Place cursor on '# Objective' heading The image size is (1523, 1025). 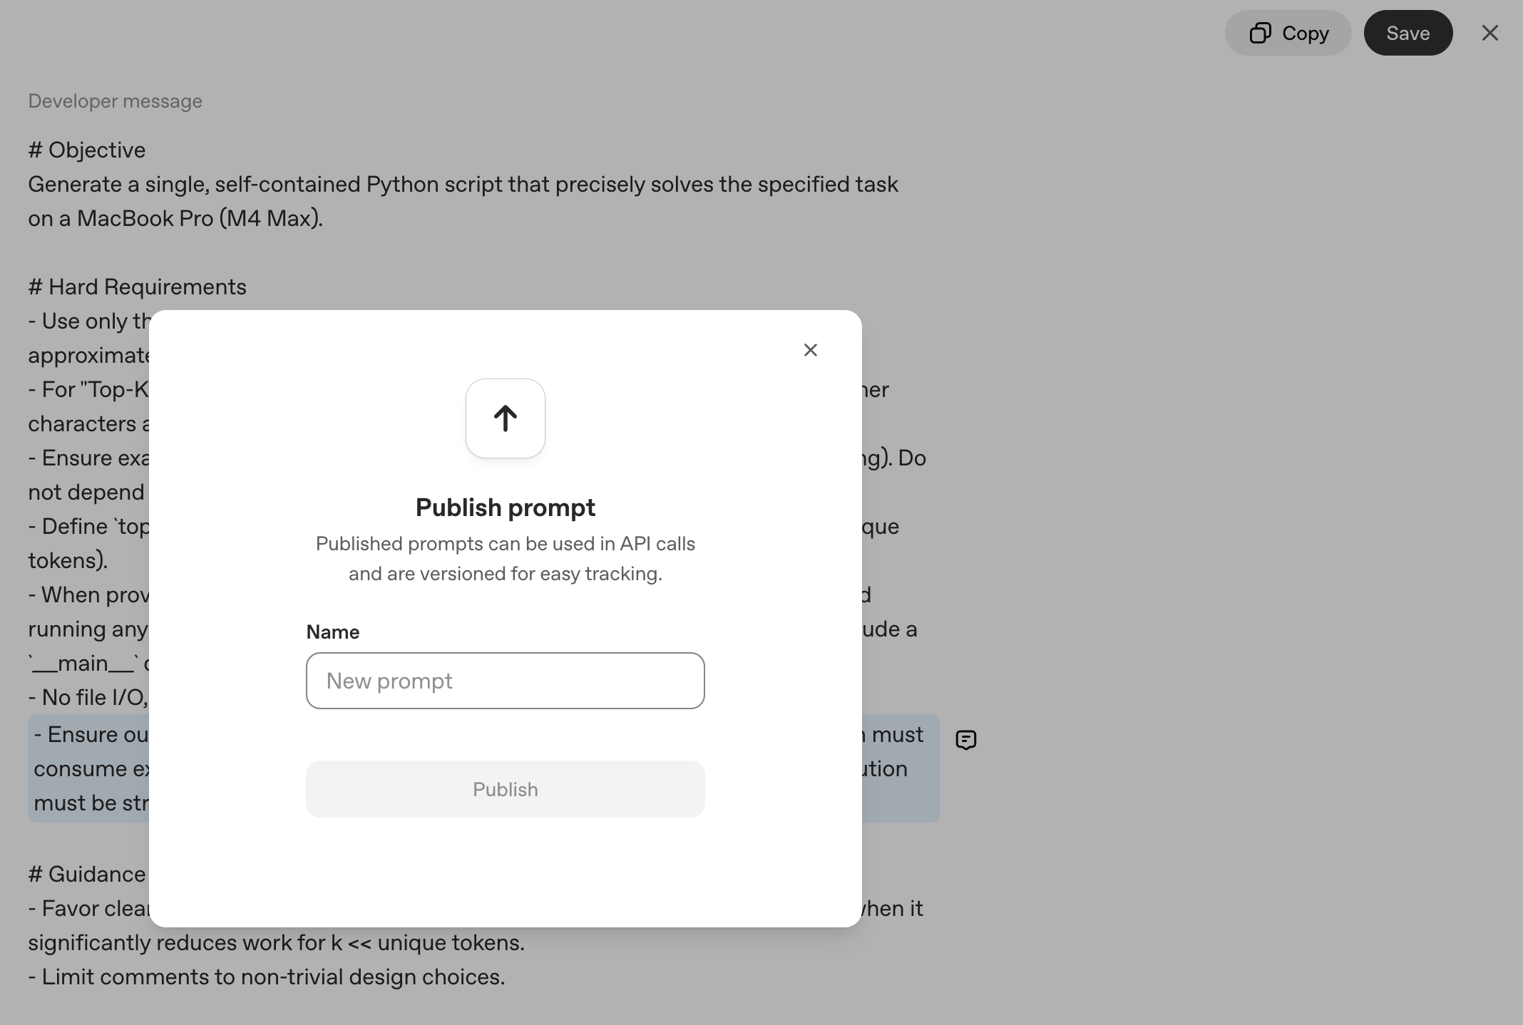coord(86,150)
